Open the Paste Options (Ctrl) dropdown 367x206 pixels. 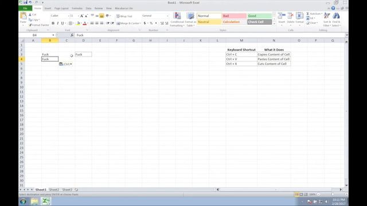(65, 64)
